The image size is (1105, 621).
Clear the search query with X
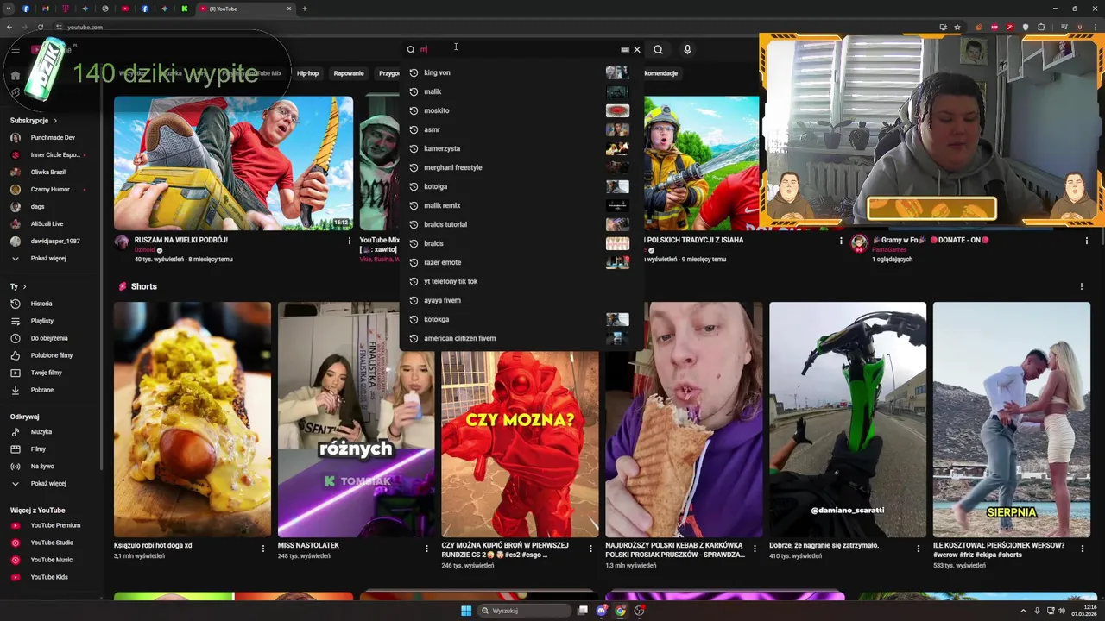pos(637,49)
